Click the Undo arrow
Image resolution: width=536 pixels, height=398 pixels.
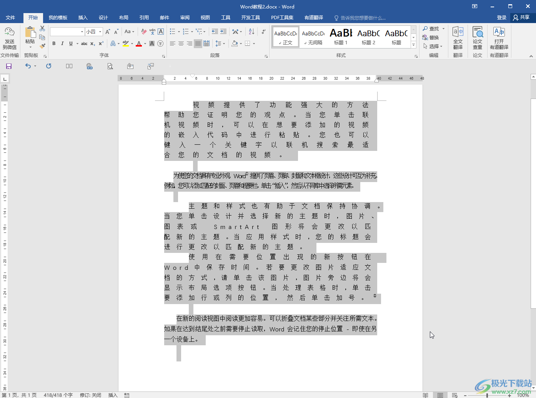[x=28, y=66]
